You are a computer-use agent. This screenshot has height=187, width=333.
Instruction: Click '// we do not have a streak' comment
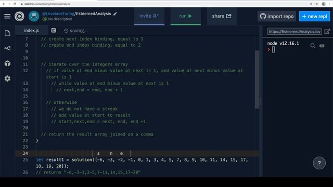coord(84,109)
